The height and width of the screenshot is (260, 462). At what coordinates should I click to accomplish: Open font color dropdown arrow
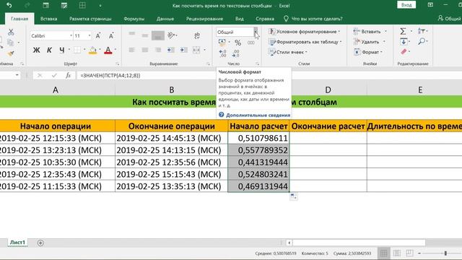tap(115, 50)
